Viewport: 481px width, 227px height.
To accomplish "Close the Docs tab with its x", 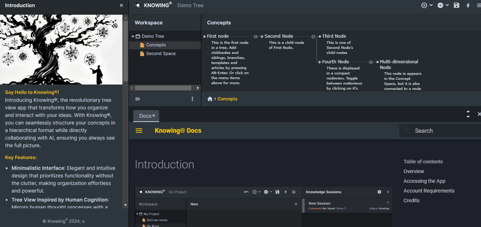I will coord(154,116).
